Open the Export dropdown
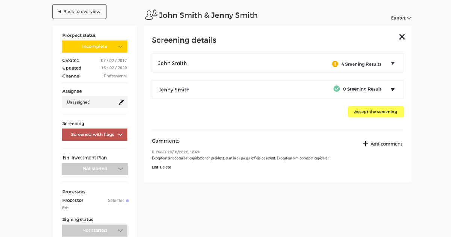Viewport: 451px width, 237px height. click(x=401, y=18)
